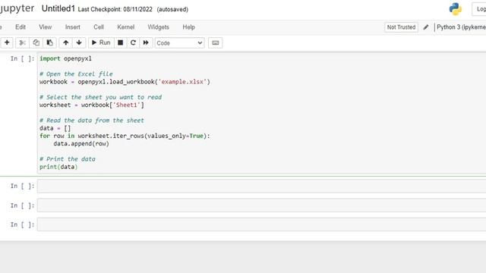The width and height of the screenshot is (486, 273).
Task: Move the selected cell down with the arrow icon
Action: click(79, 42)
